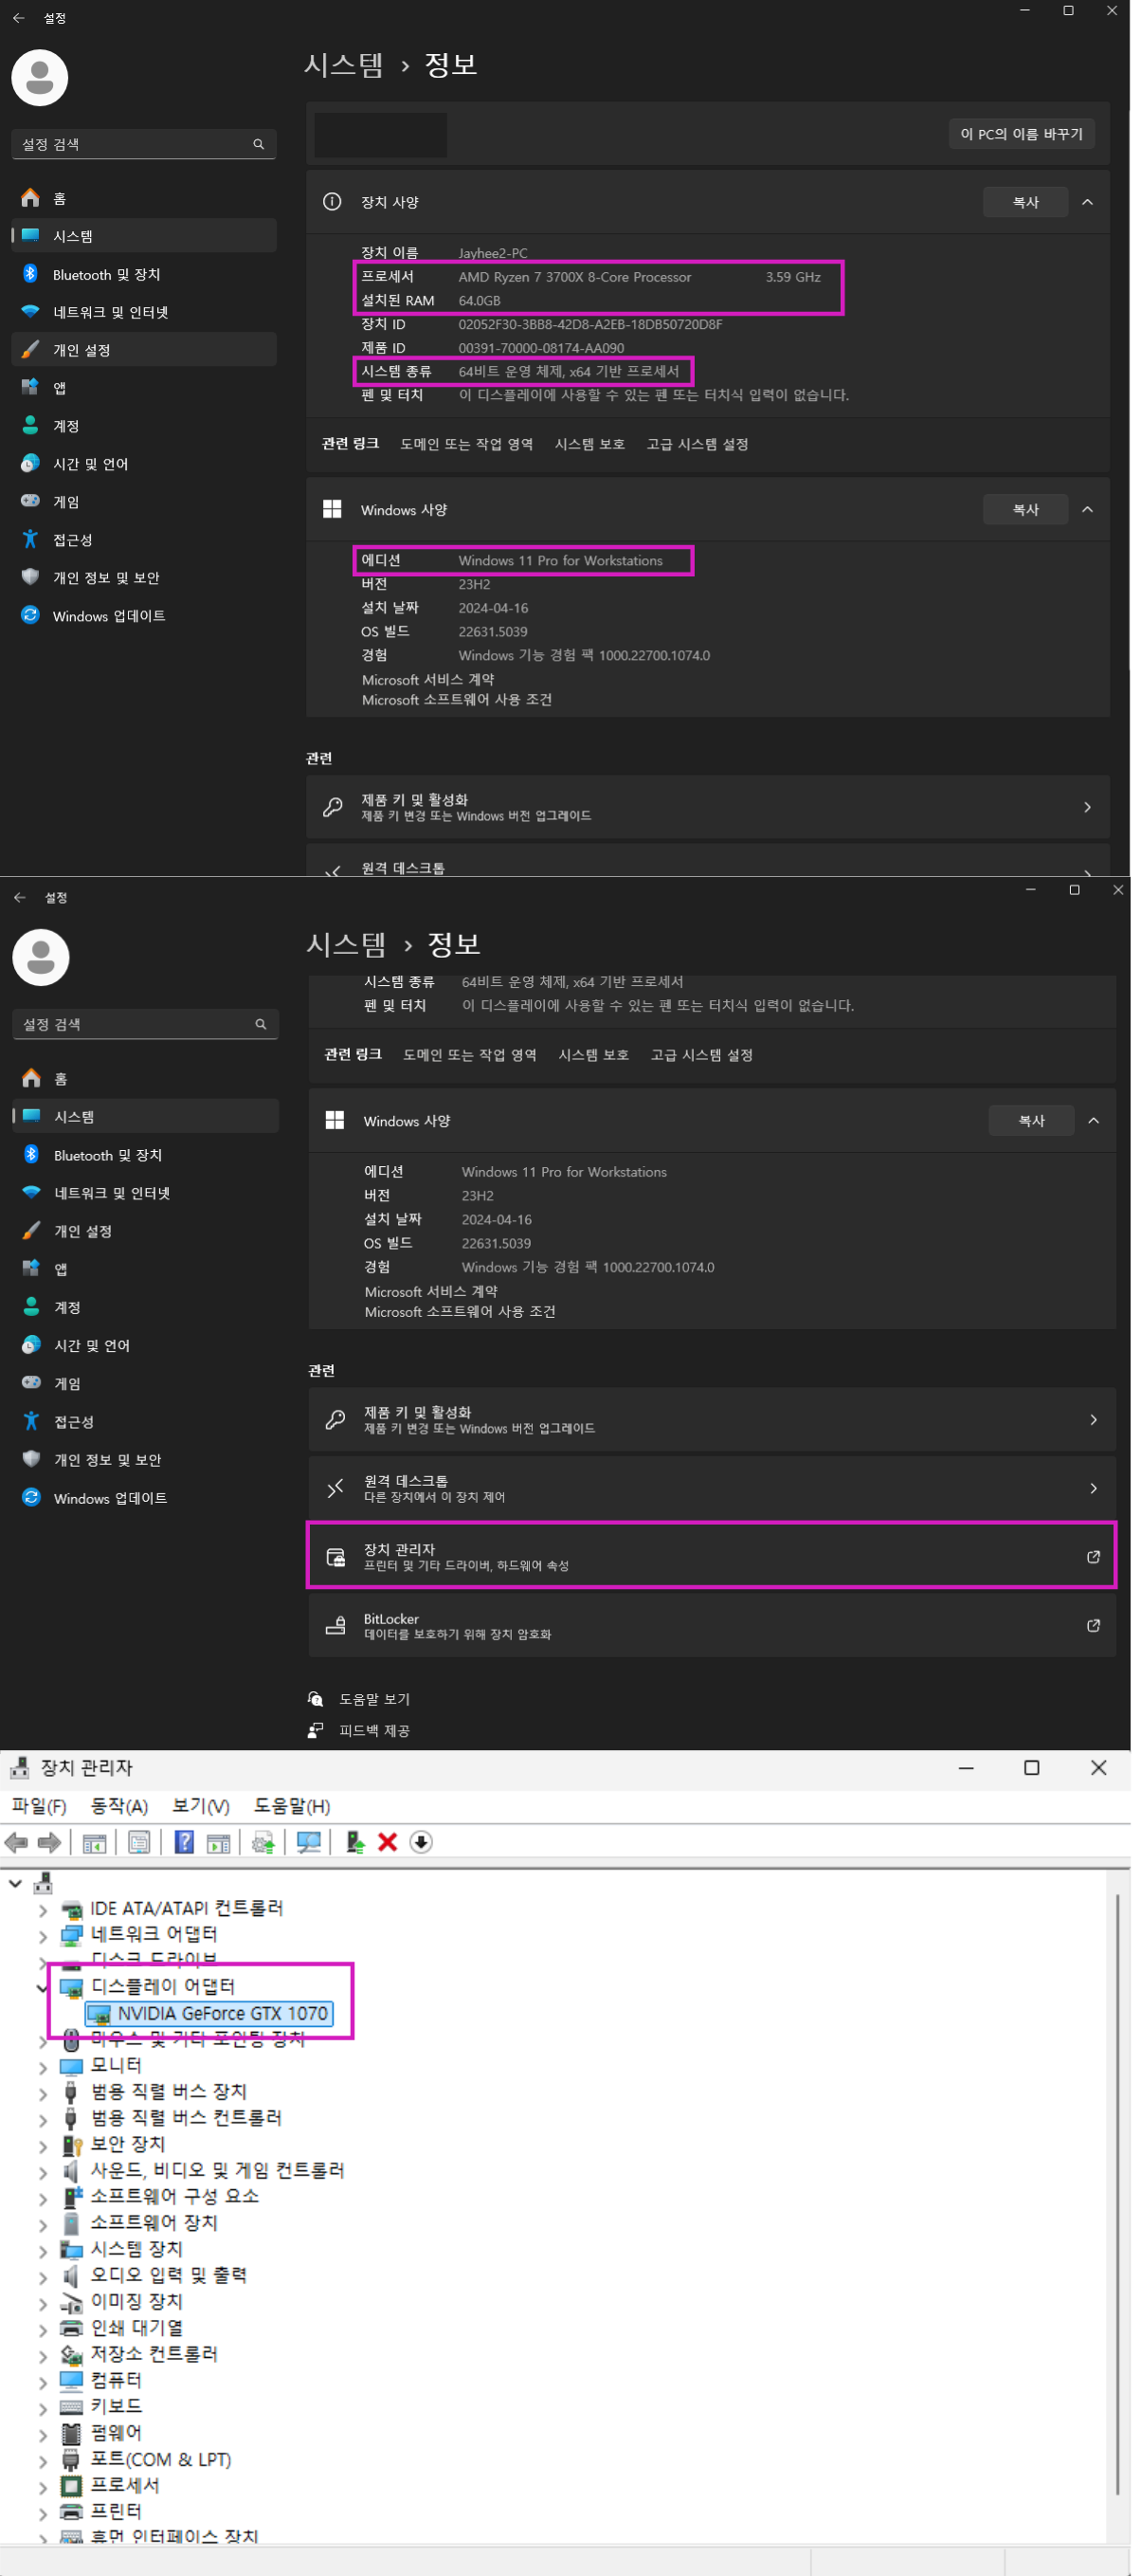Viewport: 1141px width, 2576px height.
Task: Open the 파일(F) menu
Action: coord(39,1805)
